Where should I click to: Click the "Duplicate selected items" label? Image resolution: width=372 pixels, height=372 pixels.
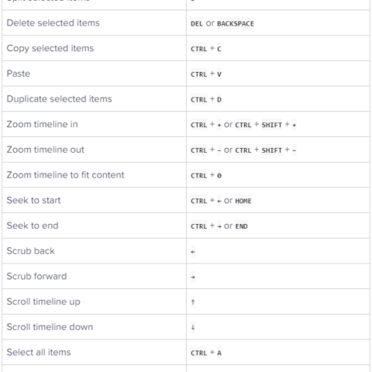click(59, 99)
